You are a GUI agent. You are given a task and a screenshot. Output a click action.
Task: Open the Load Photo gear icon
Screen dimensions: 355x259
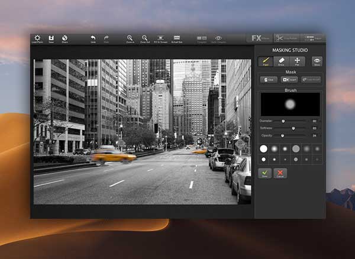click(x=37, y=39)
